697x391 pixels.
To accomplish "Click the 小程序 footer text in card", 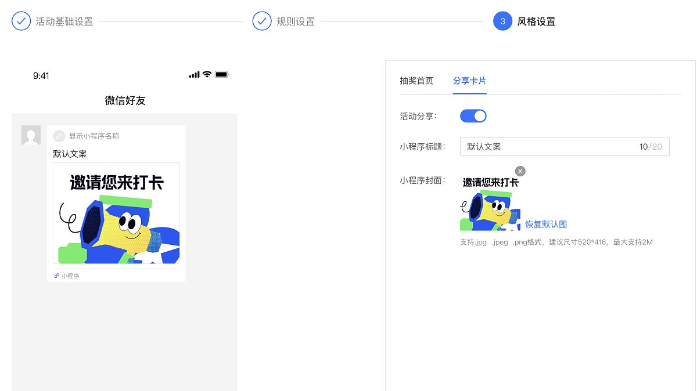I will pos(70,276).
